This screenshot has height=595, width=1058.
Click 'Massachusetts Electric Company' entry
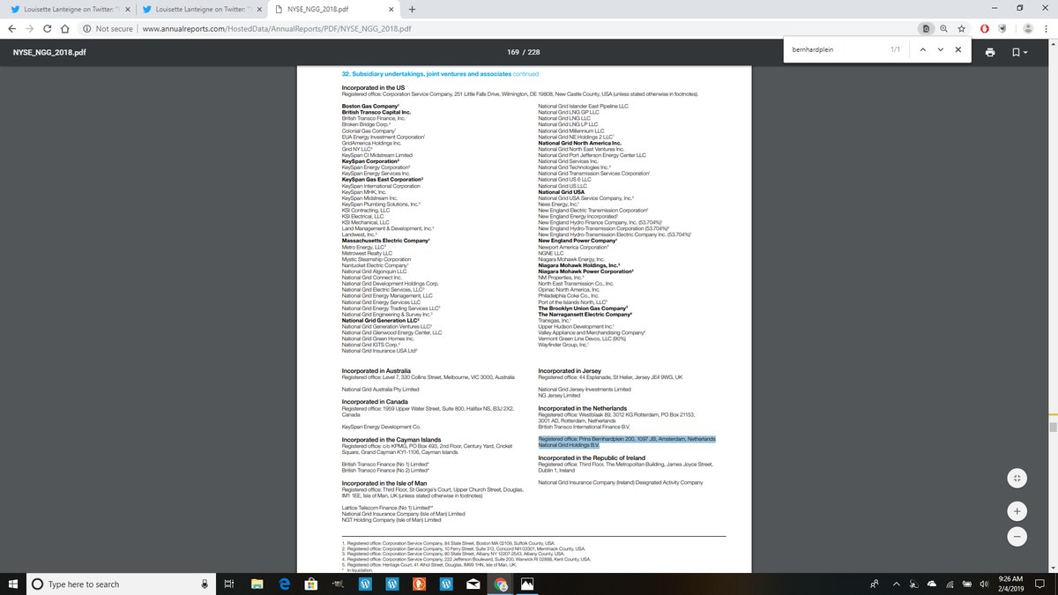pos(385,241)
